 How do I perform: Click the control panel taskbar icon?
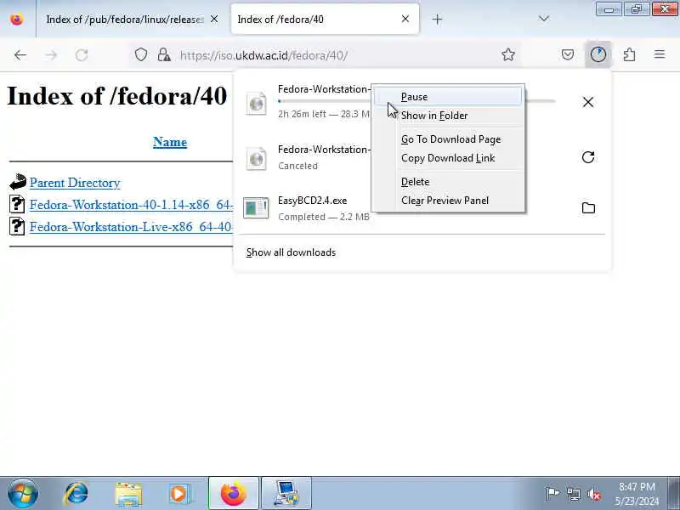point(286,494)
